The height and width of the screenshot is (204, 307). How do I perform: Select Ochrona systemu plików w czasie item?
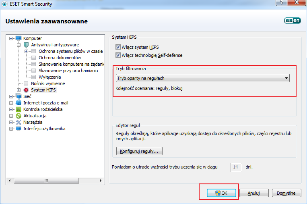pos(71,51)
